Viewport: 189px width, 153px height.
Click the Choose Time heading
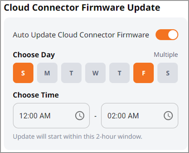click(x=36, y=95)
